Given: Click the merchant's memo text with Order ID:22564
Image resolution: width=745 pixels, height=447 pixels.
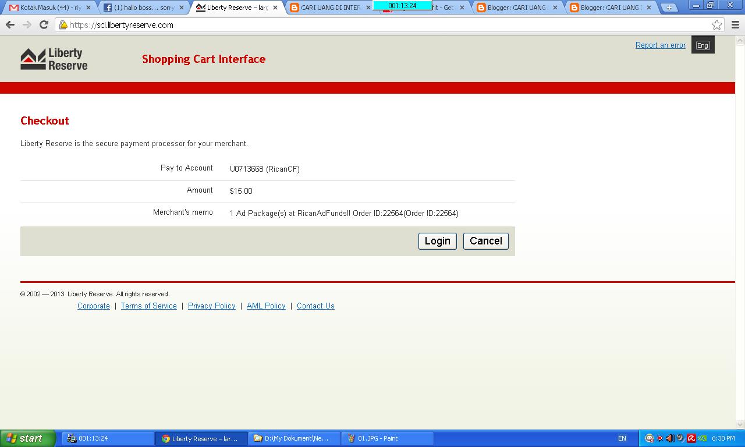Looking at the screenshot, I should (344, 213).
